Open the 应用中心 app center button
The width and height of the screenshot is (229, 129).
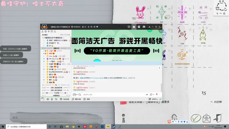pos(153,99)
